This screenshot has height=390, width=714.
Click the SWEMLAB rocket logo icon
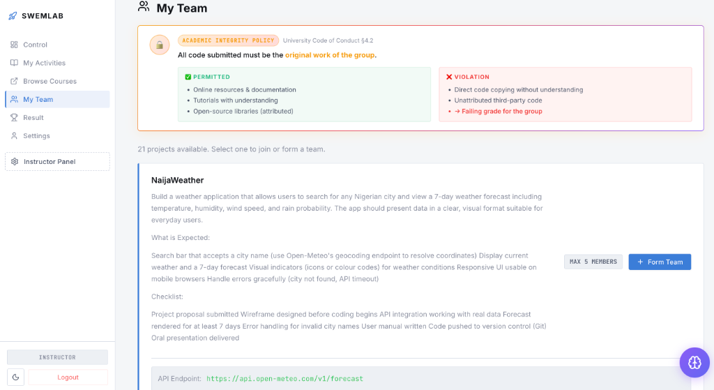(x=13, y=16)
